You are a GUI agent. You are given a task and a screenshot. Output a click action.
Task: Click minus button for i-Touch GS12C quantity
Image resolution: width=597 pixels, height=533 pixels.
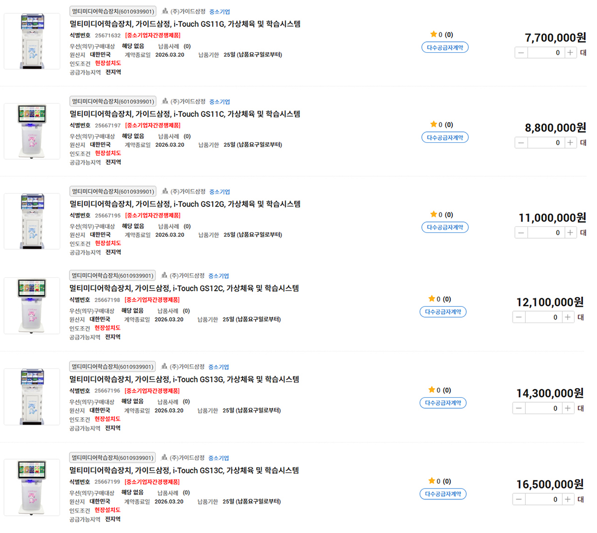(x=519, y=318)
